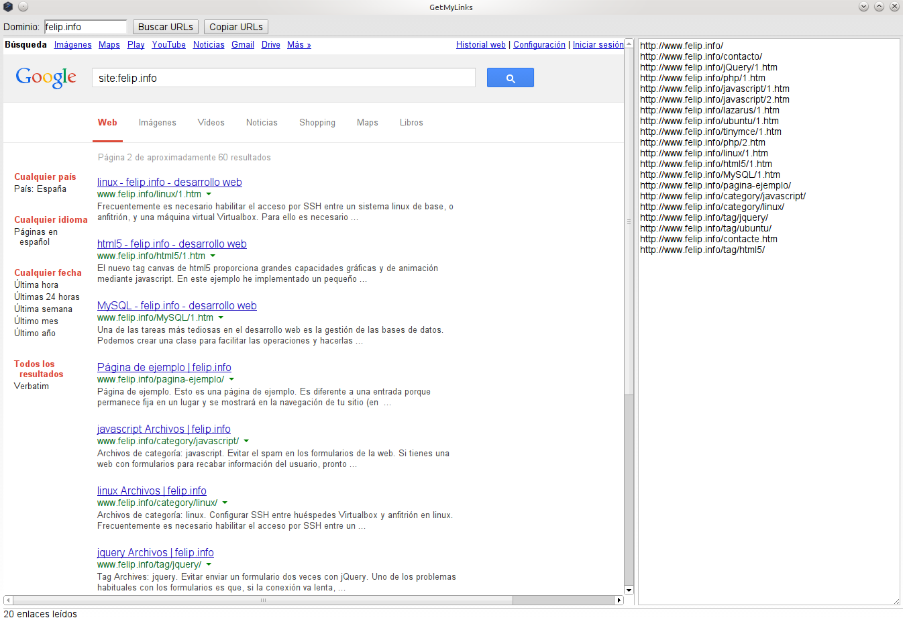Click Iniciar sesión link
Image resolution: width=903 pixels, height=622 pixels.
(598, 45)
